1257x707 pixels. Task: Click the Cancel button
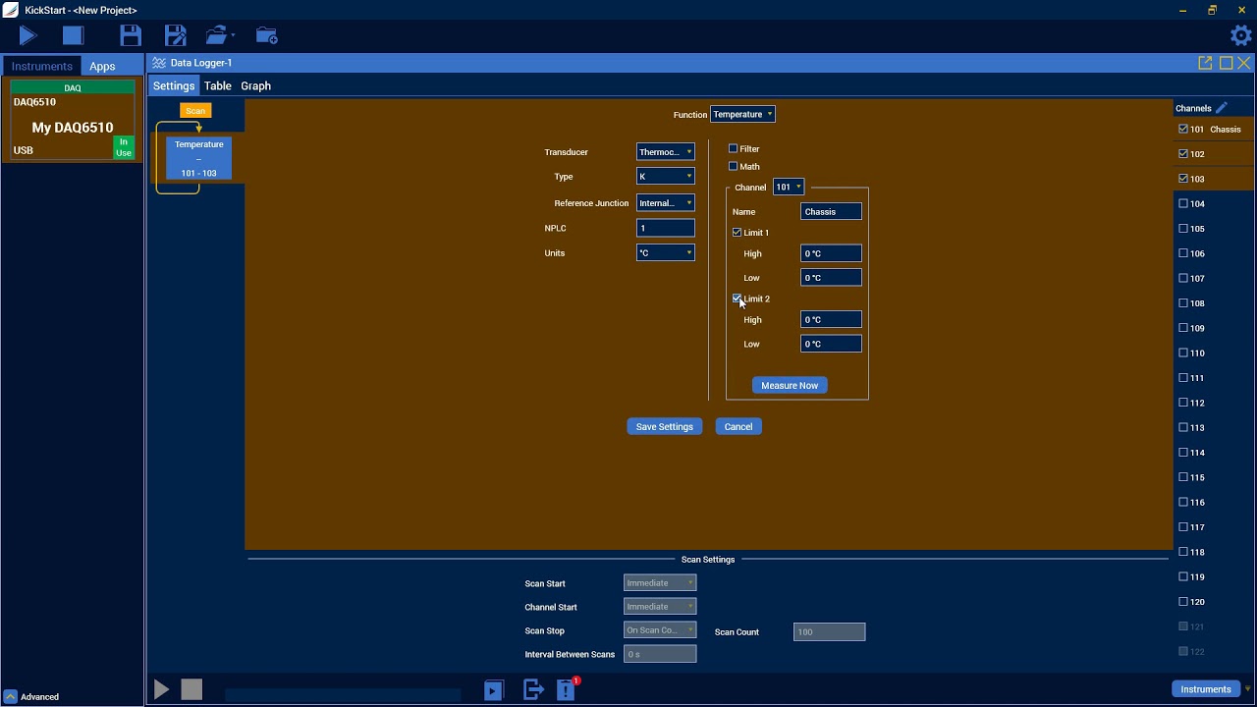pyautogui.click(x=738, y=426)
